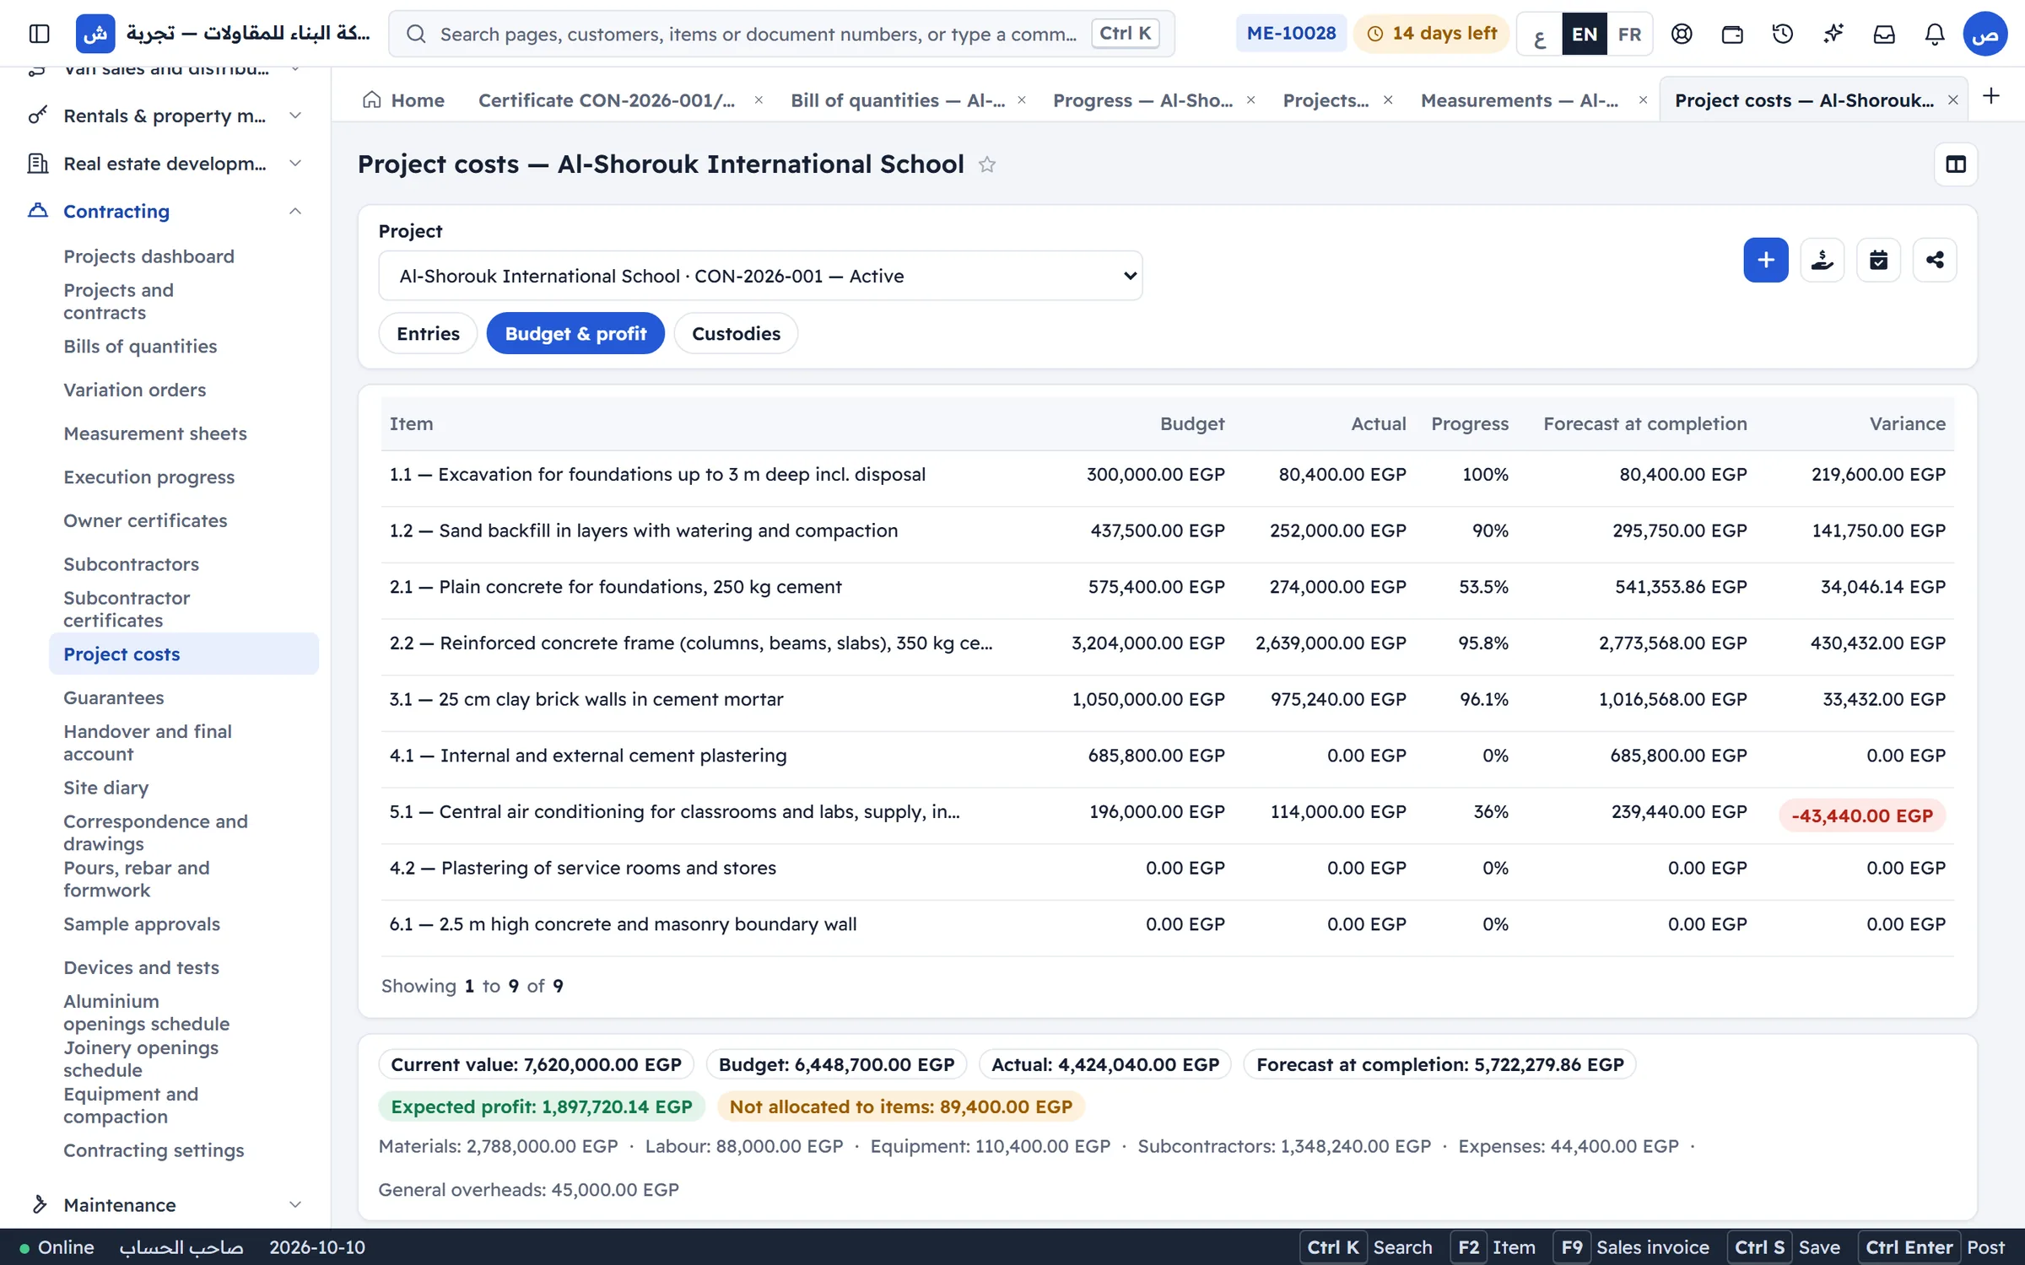Expand the Maintenance section
The image size is (2025, 1265).
[x=165, y=1204]
